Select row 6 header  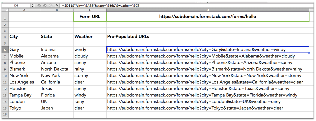(x=5, y=50)
